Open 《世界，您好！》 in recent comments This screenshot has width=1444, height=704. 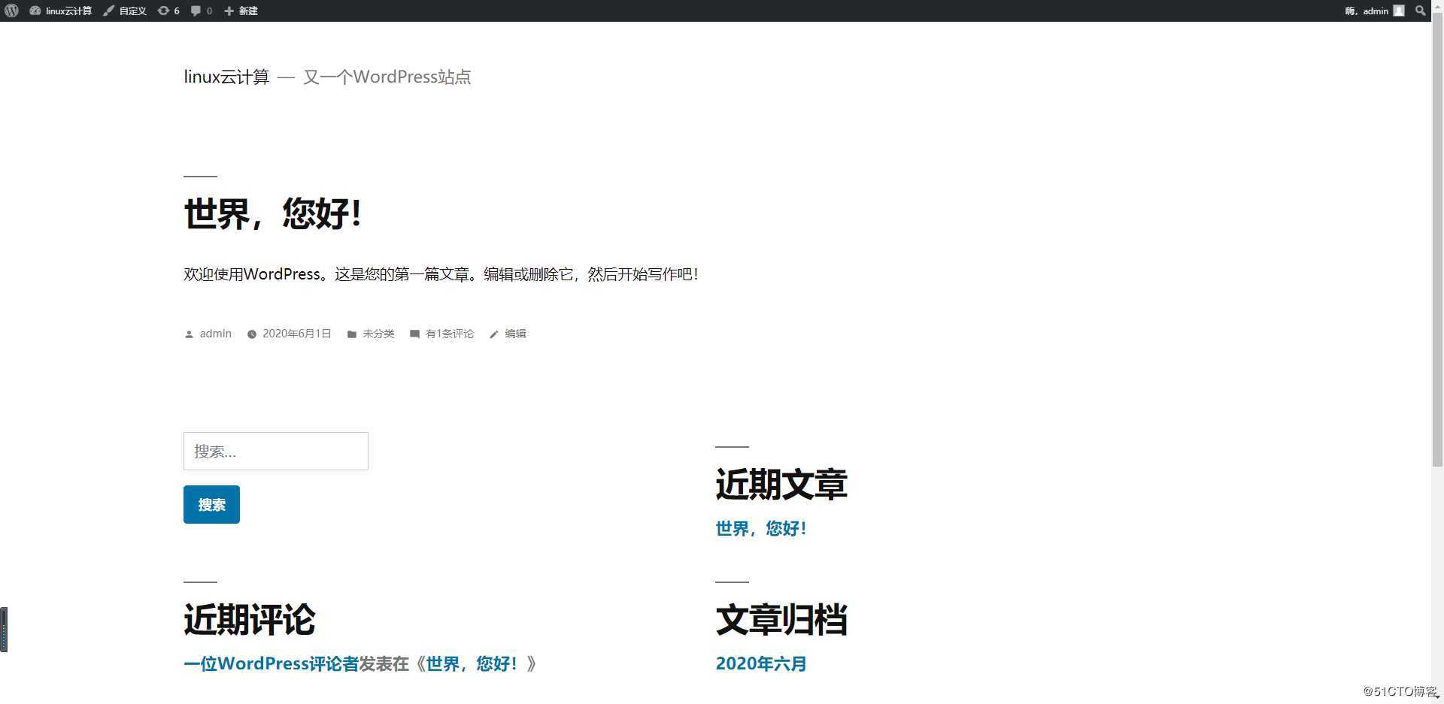pos(472,663)
